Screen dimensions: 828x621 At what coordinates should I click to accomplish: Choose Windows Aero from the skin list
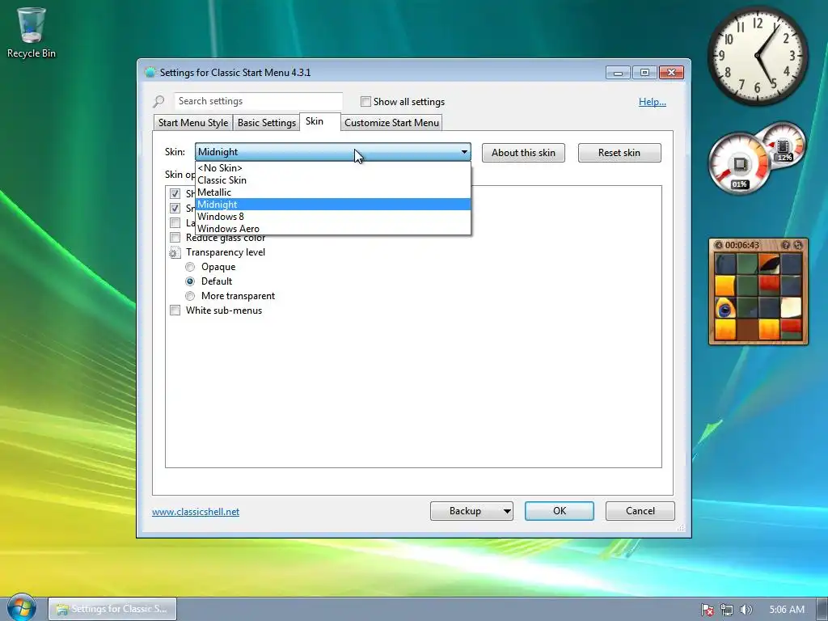(x=332, y=229)
